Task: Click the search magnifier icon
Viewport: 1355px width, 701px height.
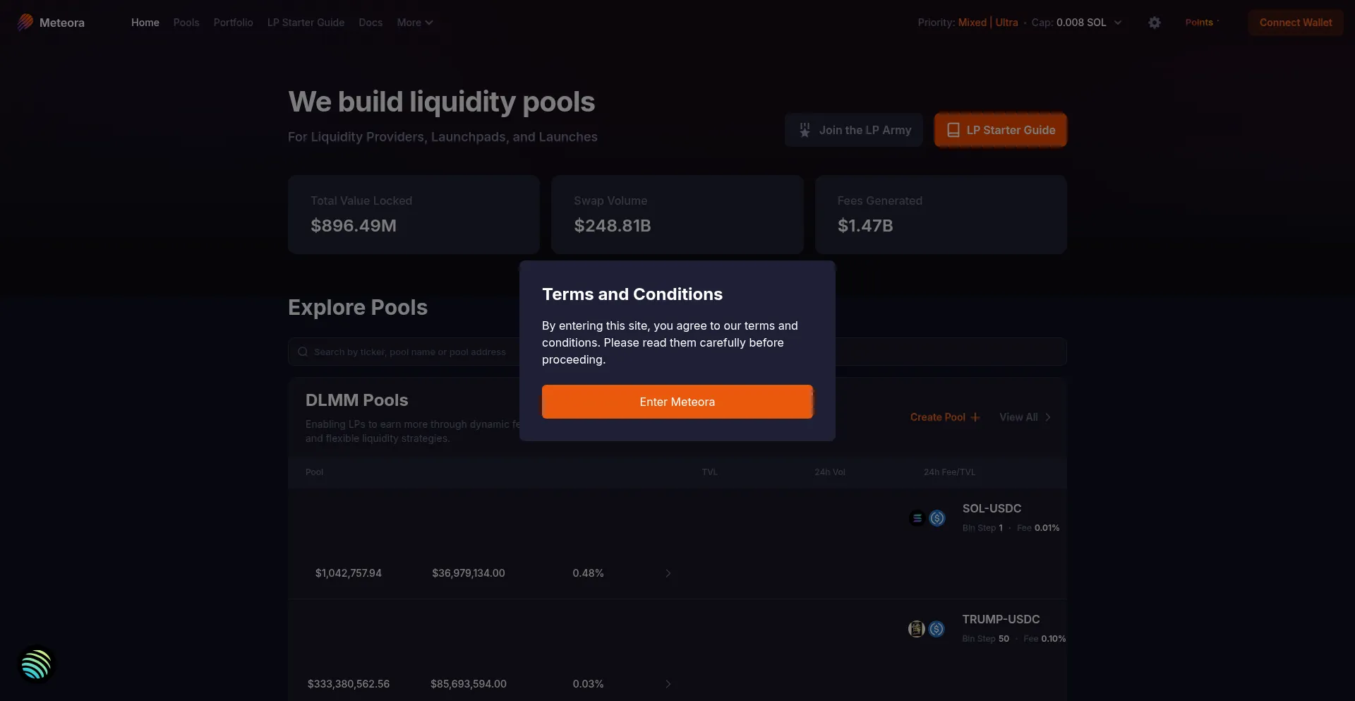Action: click(303, 352)
